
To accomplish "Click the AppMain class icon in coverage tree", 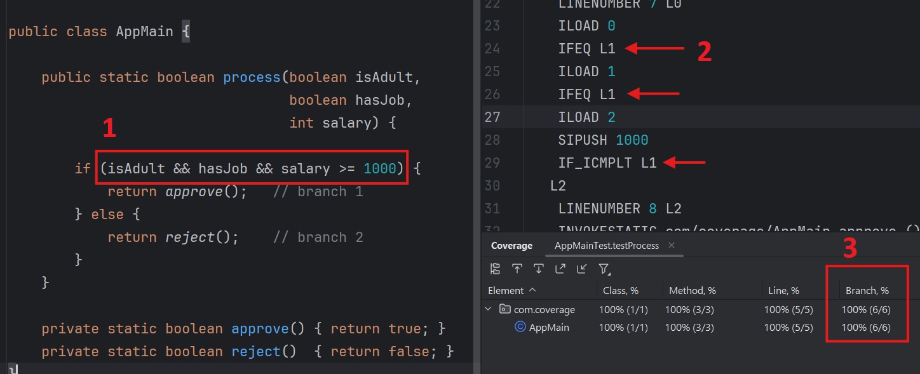I will (x=520, y=328).
